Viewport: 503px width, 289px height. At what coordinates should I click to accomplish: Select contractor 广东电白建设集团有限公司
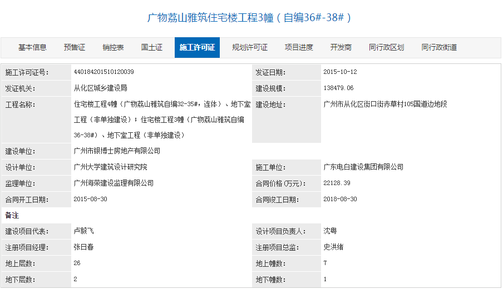click(363, 167)
